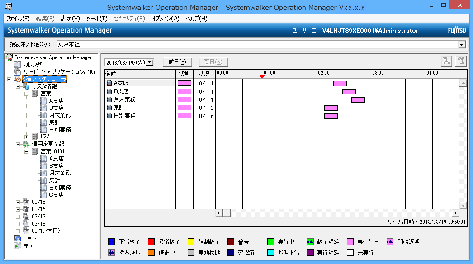Viewport: 473px width, 264px height.
Task: Click the pink status swatch for A支店
Action: pos(184,83)
